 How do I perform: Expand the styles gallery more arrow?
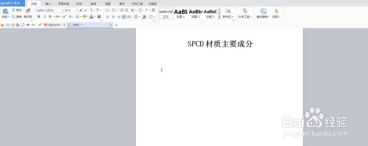[219, 17]
